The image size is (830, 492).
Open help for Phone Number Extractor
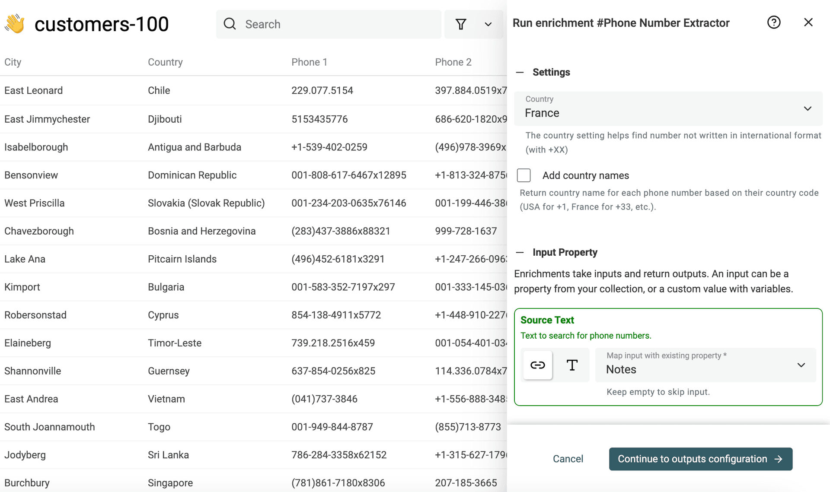tap(774, 22)
